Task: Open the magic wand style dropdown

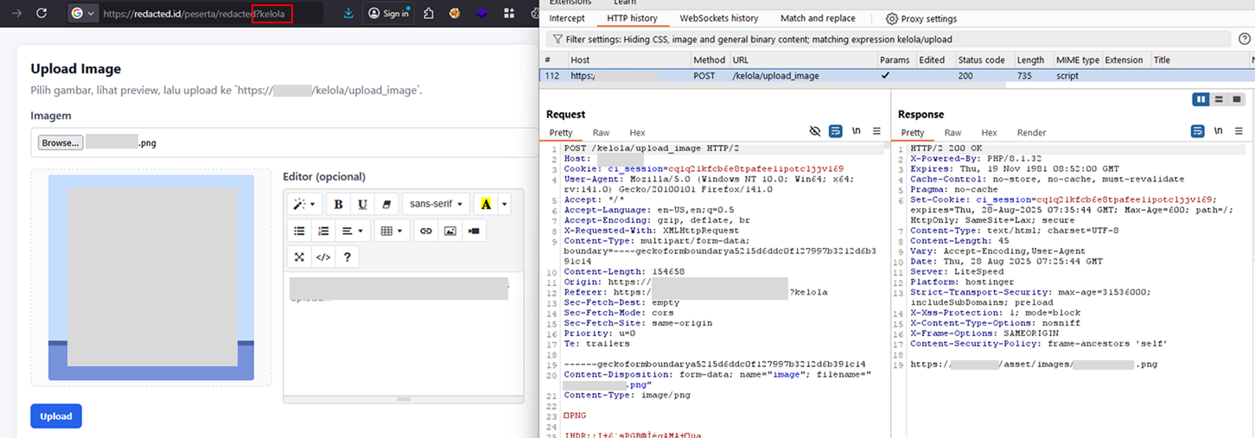Action: (x=305, y=205)
